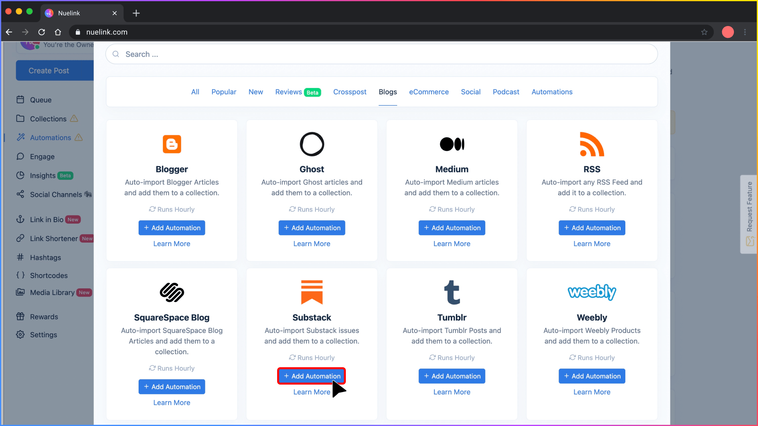Navigate back in browser
The image size is (758, 426).
click(x=9, y=32)
